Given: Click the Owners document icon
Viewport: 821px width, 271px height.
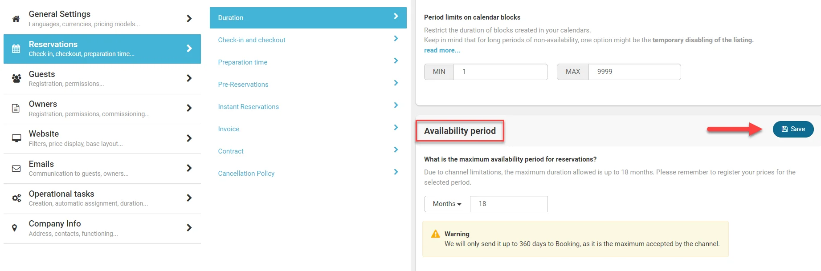Looking at the screenshot, I should [16, 108].
